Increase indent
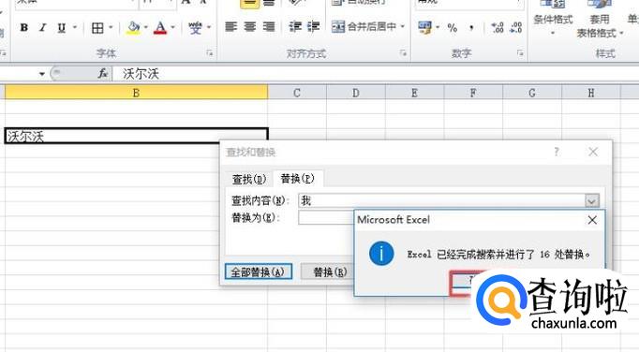 coord(313,27)
